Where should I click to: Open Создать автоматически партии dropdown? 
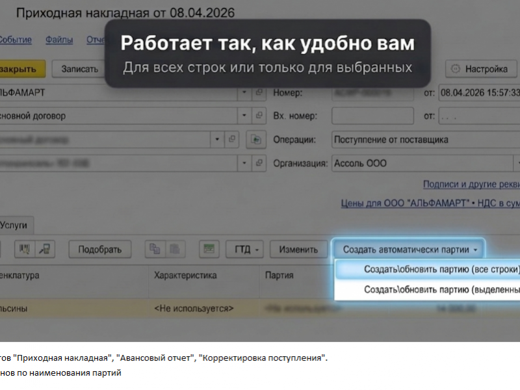click(x=409, y=250)
